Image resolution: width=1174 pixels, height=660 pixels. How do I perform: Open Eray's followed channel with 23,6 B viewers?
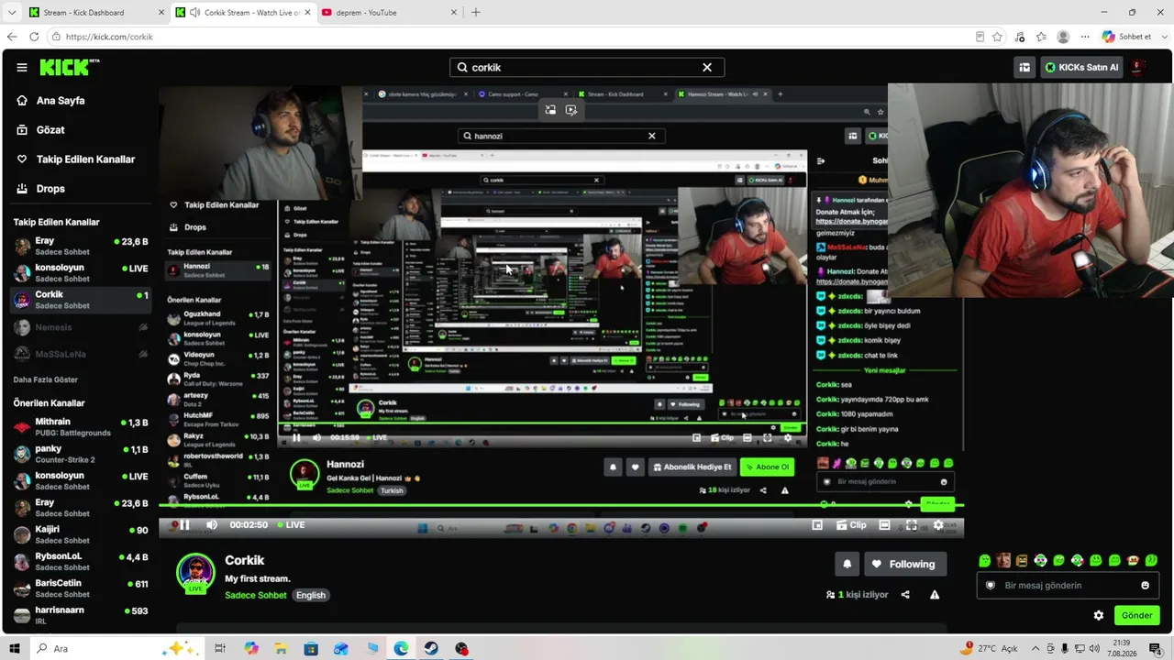click(81, 247)
